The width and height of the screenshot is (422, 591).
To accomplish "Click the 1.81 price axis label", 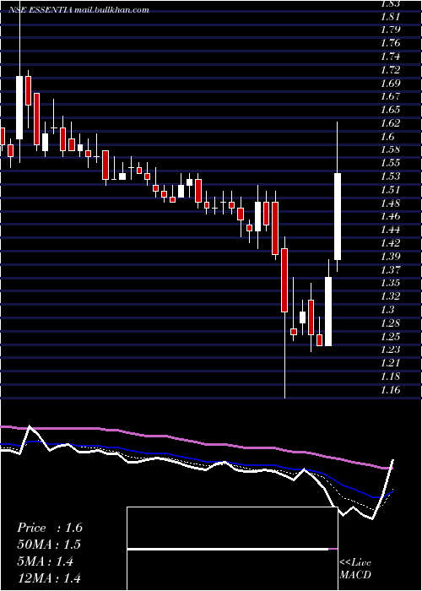I will pos(390,17).
